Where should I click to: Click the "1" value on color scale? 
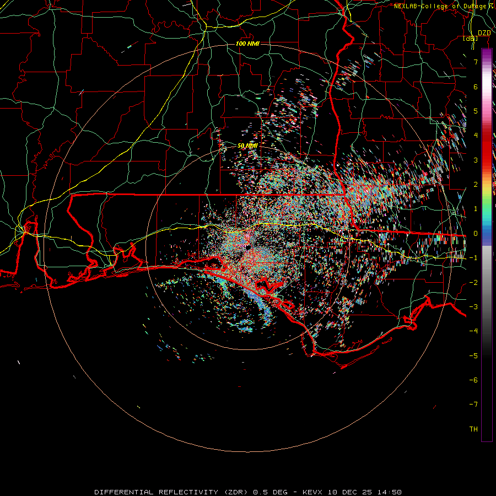tap(476, 209)
